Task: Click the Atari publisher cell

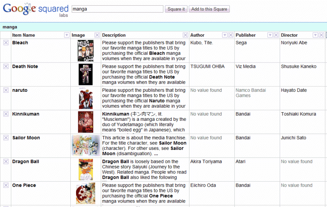Action: tap(240, 161)
